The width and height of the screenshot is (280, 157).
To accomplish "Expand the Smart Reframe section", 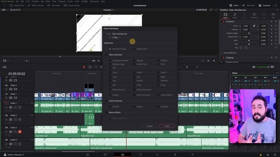I will [222, 53].
